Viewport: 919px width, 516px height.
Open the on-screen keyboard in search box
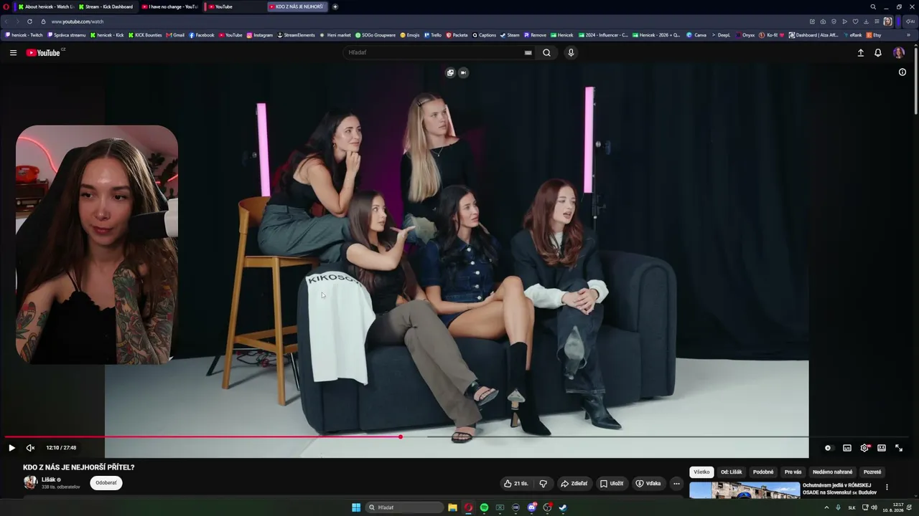528,52
